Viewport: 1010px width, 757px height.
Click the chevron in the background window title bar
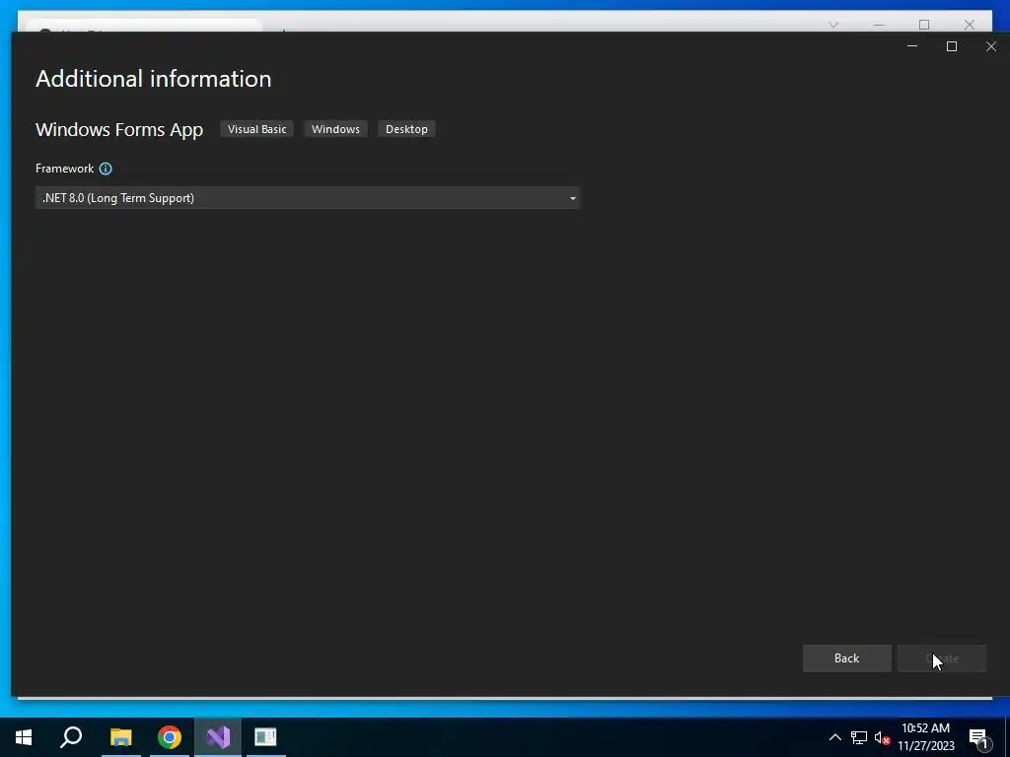[x=833, y=25]
